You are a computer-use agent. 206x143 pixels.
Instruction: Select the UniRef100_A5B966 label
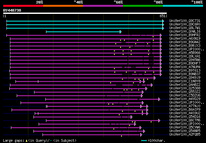point(185,53)
